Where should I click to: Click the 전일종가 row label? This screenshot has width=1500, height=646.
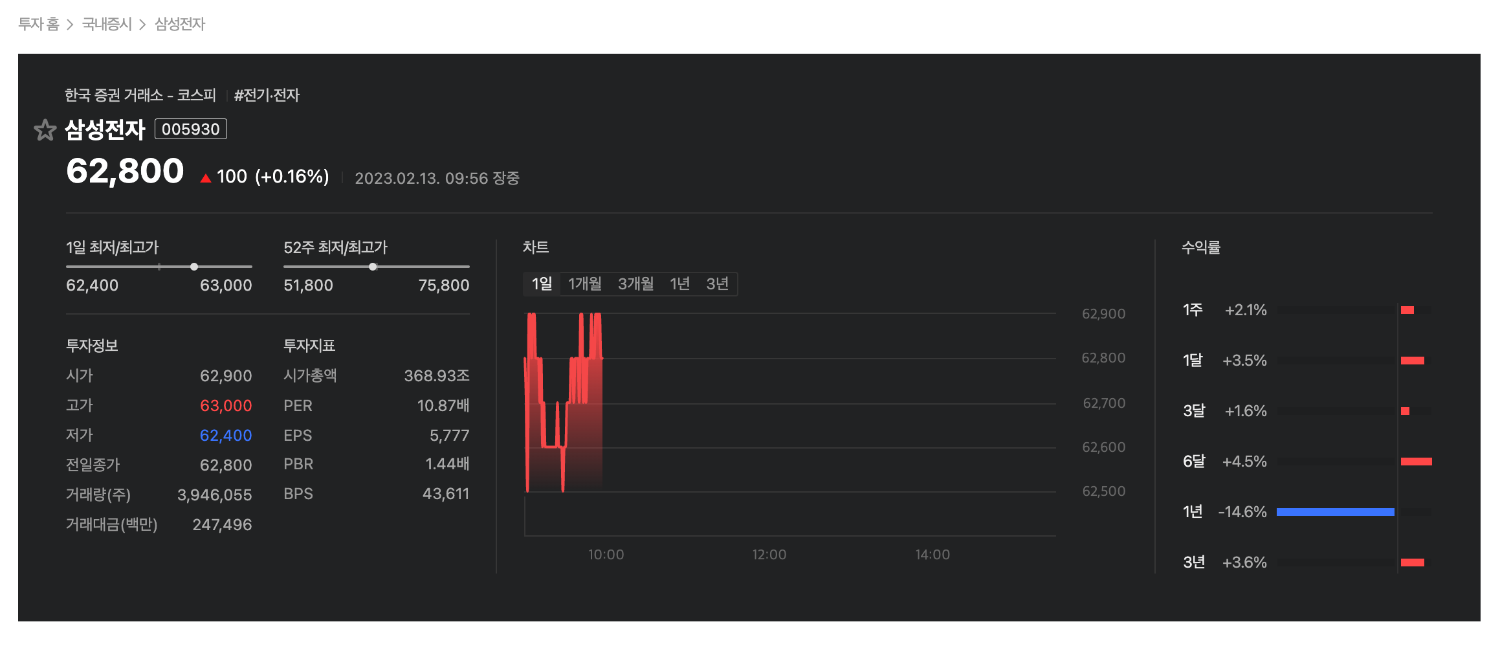93,465
